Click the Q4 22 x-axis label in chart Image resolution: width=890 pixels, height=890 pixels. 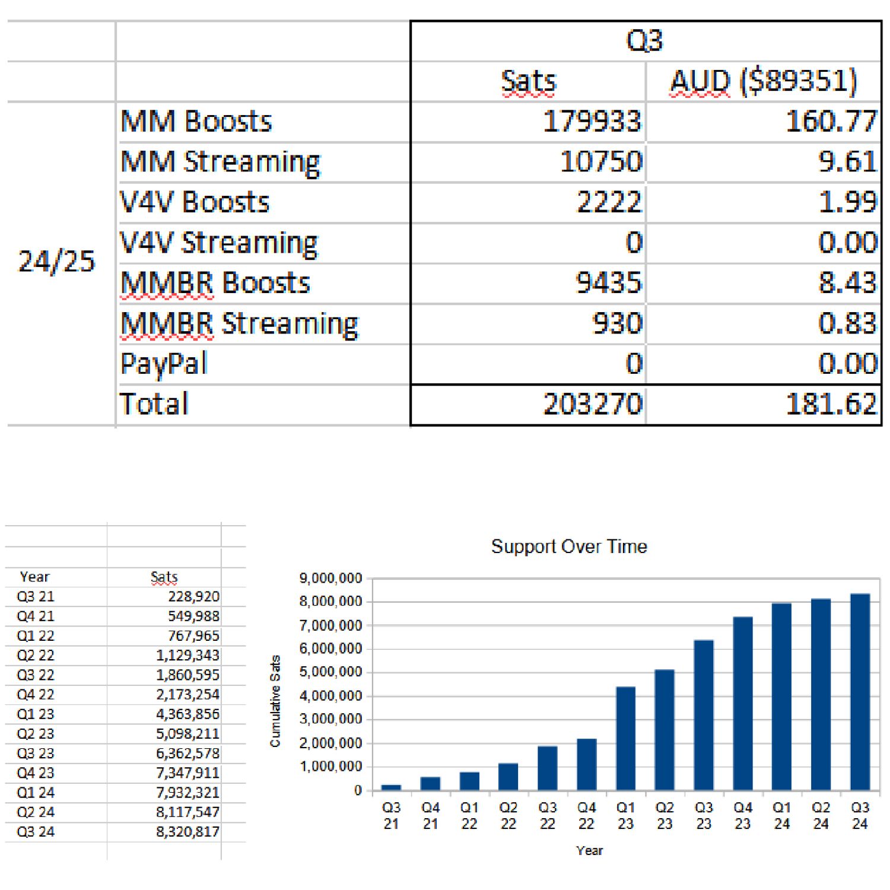click(x=586, y=816)
